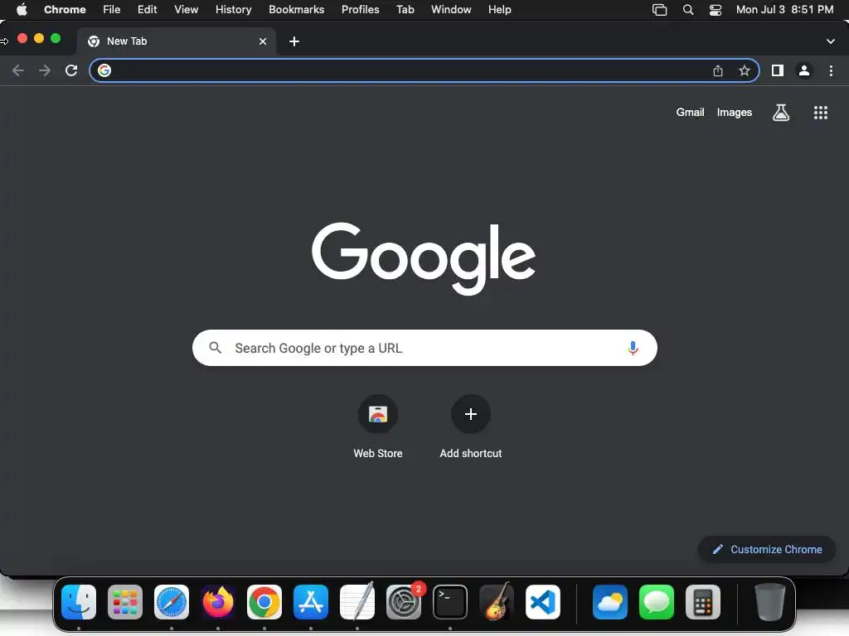Launch Firefox from the Dock
Screen dimensions: 849x636
pyautogui.click(x=218, y=602)
